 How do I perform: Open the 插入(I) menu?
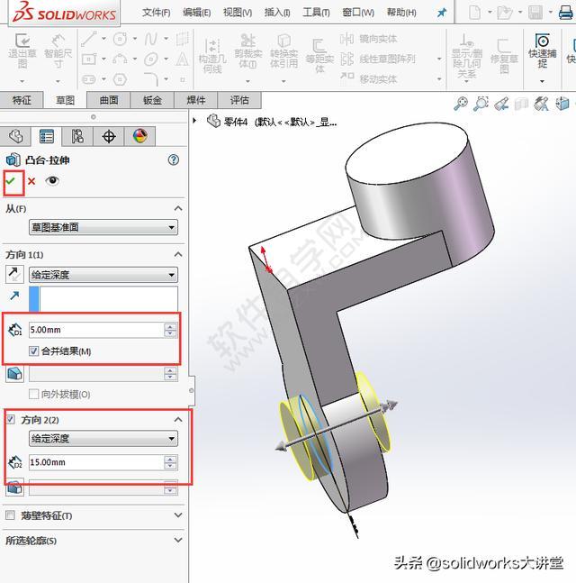[277, 13]
